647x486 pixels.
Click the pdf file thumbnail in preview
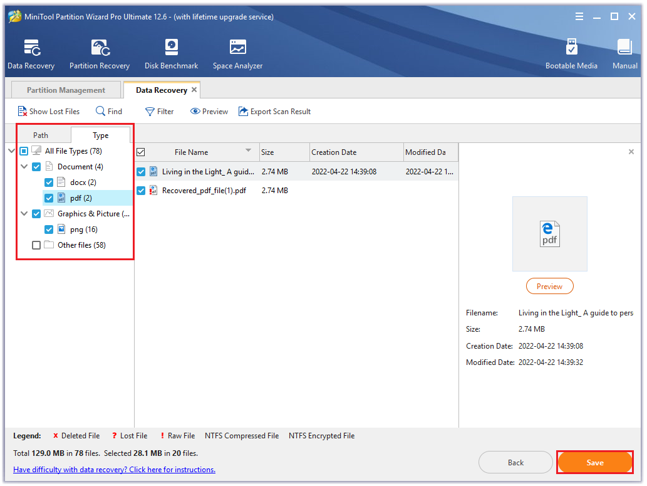coord(550,234)
